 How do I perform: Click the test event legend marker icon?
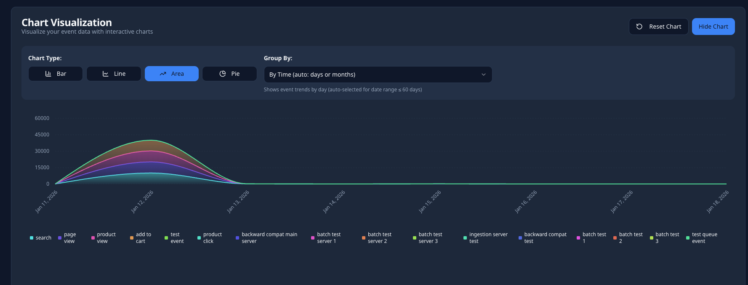click(166, 238)
